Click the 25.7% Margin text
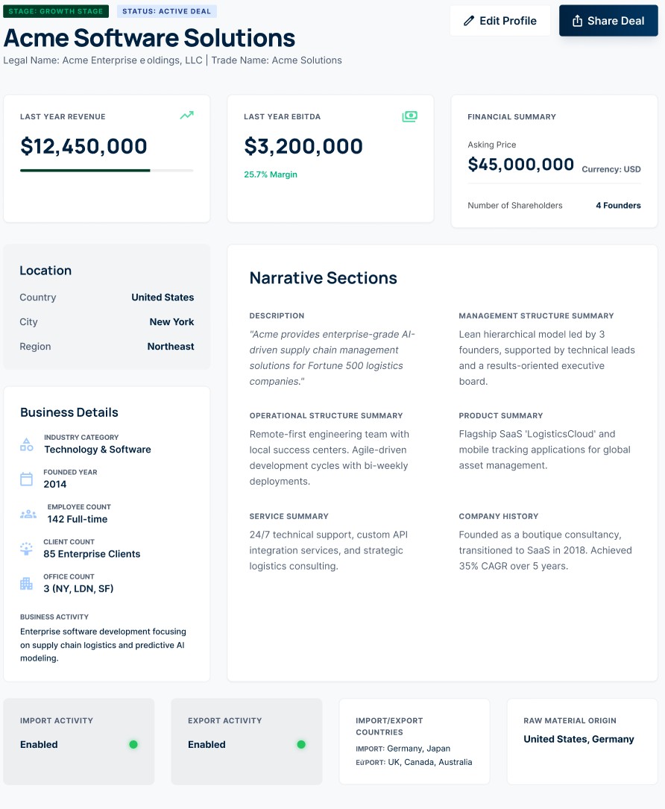The height and width of the screenshot is (809, 665). (271, 174)
